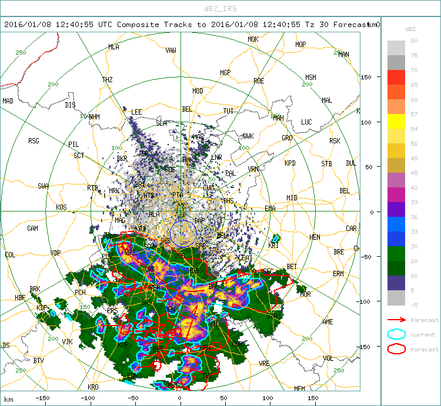441x406 pixels.
Task: Click the dBZ_IRS title at top
Action: tap(220, 9)
